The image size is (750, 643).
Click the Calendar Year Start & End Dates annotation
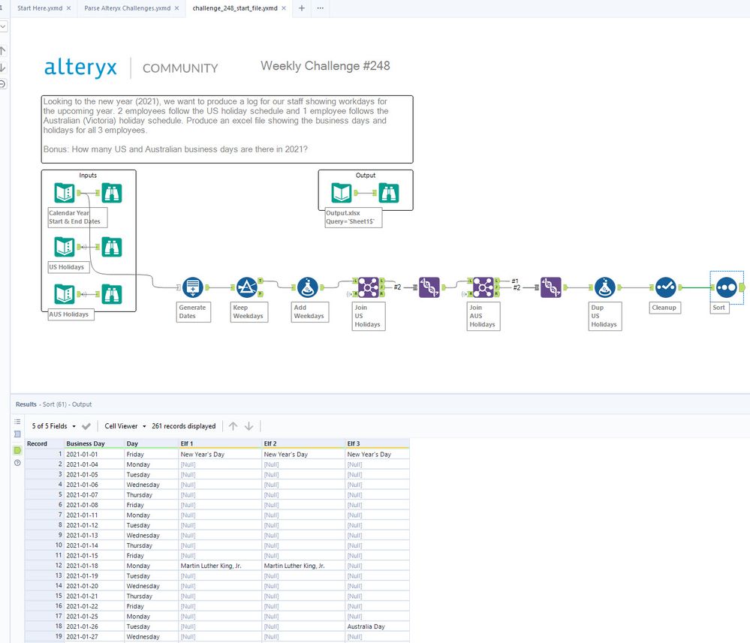click(x=77, y=217)
